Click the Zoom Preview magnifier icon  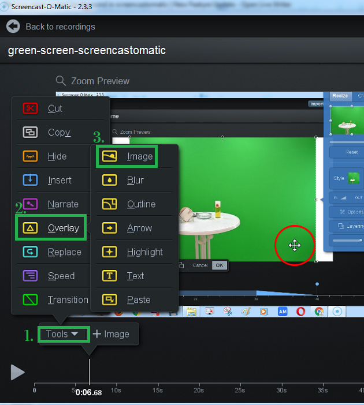tap(61, 81)
